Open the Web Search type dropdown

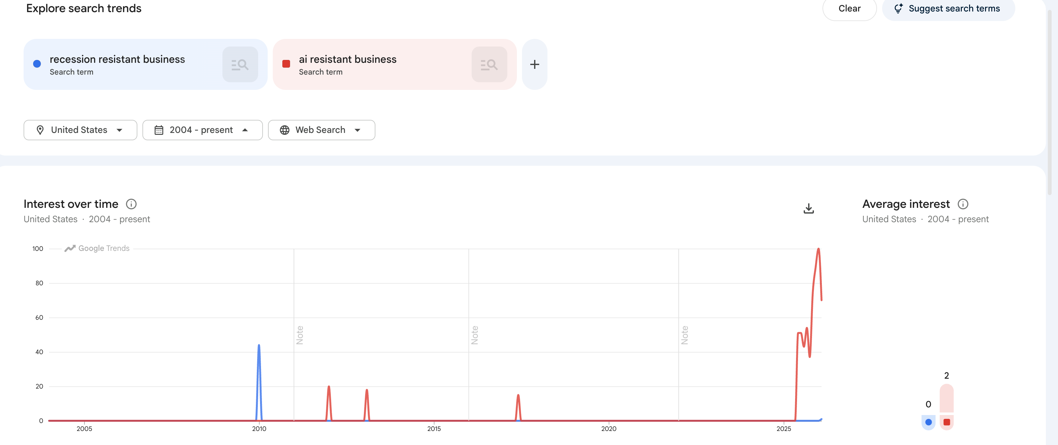tap(321, 130)
